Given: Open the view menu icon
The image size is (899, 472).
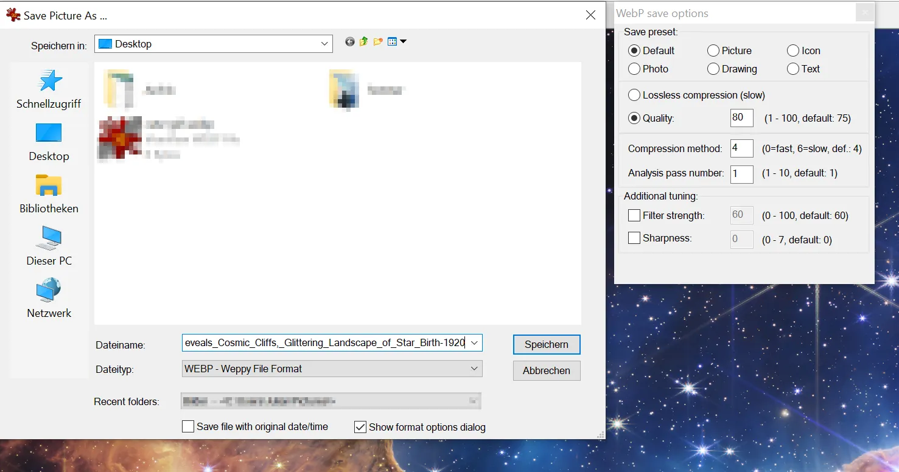Looking at the screenshot, I should [x=396, y=42].
